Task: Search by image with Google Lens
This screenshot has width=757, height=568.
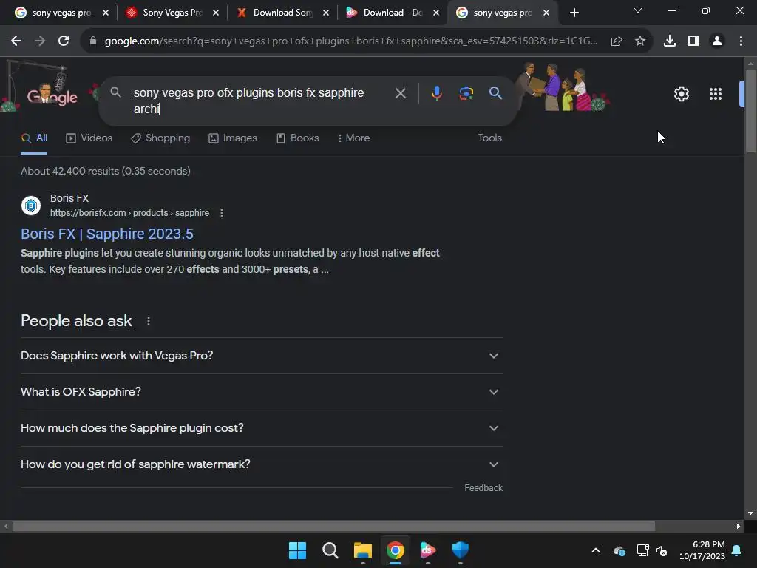Action: coord(466,92)
